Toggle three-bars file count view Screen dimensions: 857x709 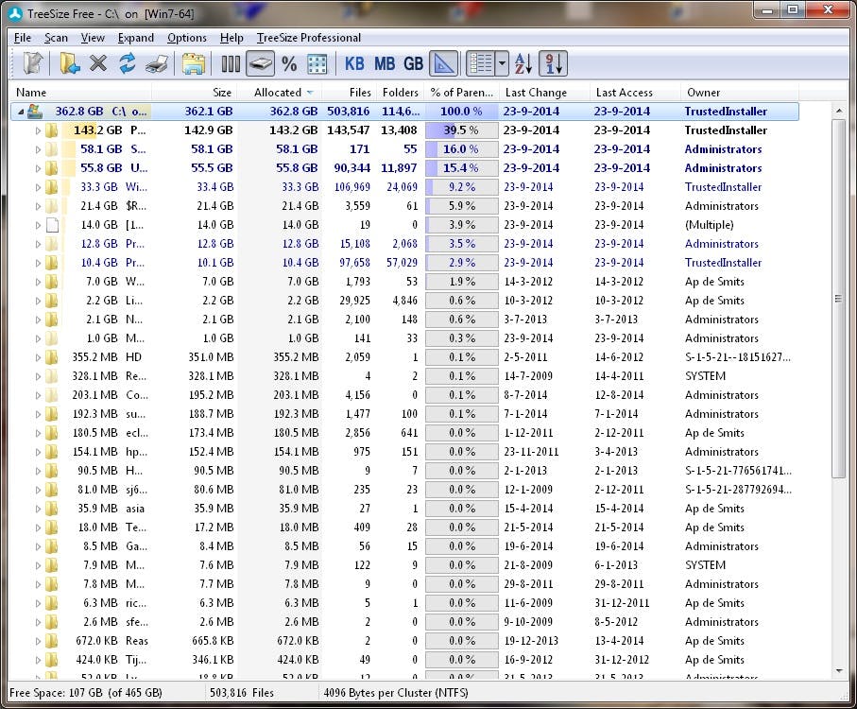point(231,63)
